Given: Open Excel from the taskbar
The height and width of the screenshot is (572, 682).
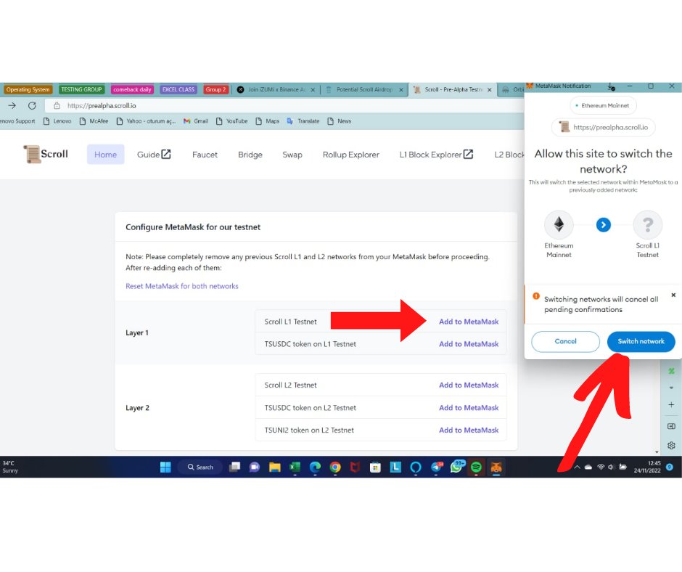Looking at the screenshot, I should click(295, 467).
